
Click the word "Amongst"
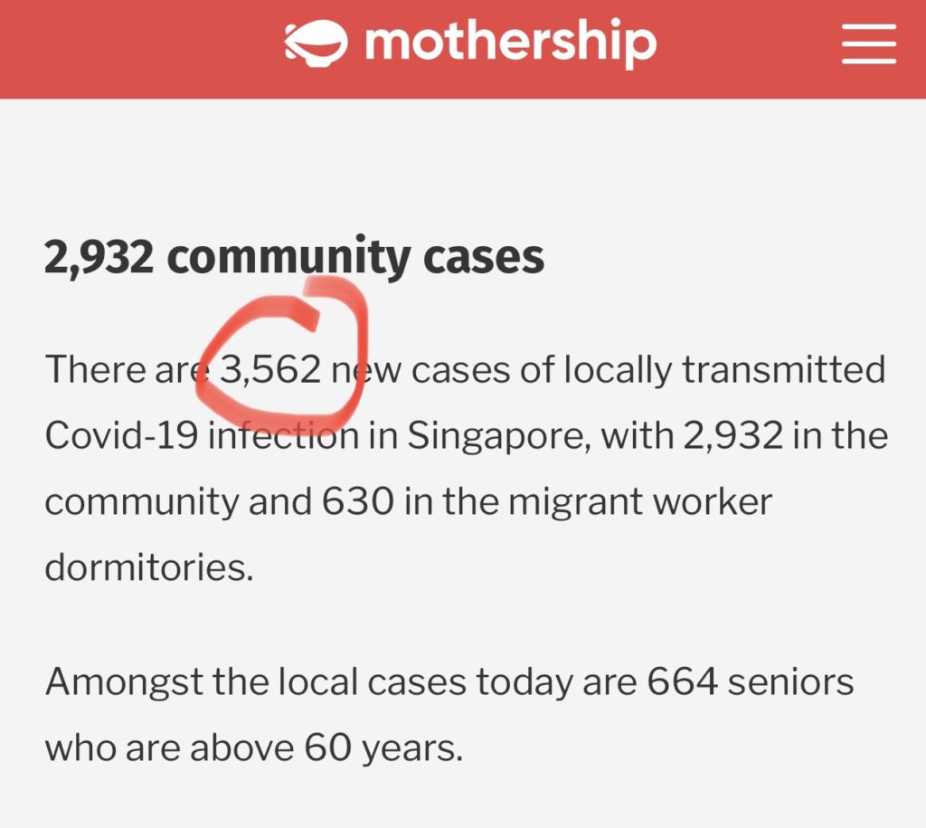coord(125,683)
